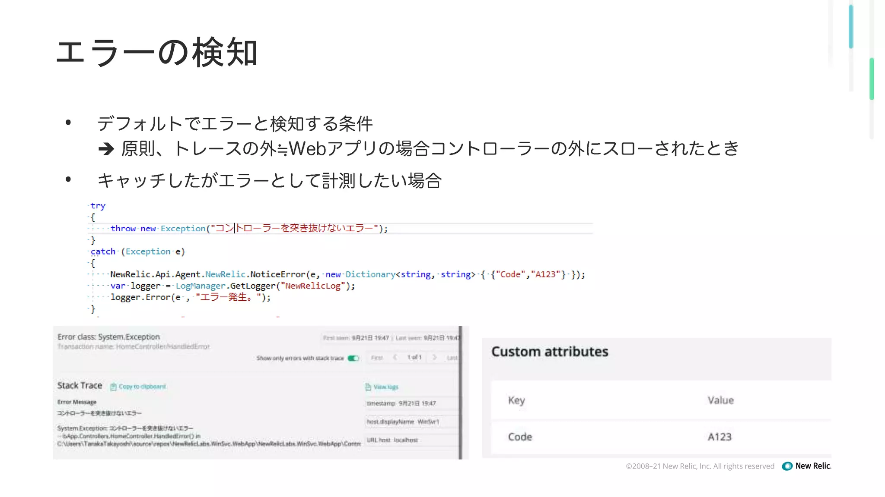Click the 'Code' attribute key cell
Image resolution: width=885 pixels, height=497 pixels.
point(520,437)
